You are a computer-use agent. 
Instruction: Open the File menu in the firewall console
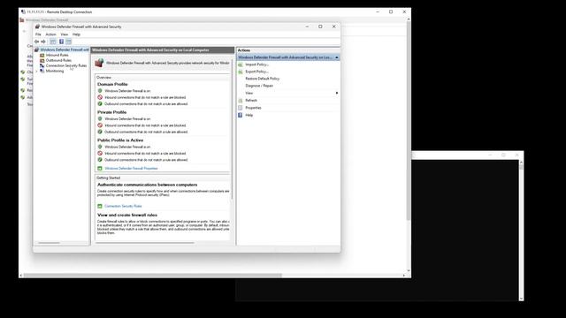tap(38, 34)
